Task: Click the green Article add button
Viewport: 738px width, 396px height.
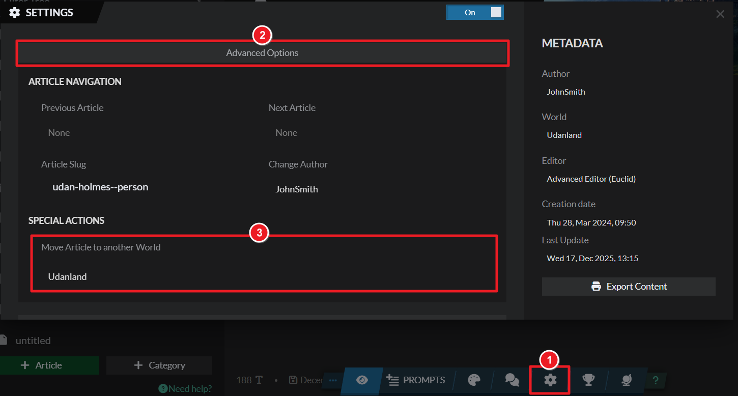Action: (x=49, y=365)
